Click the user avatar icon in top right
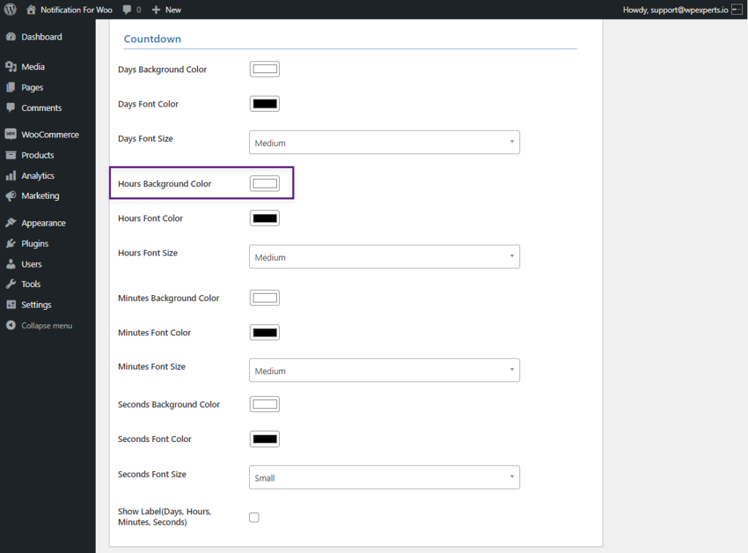748x553 pixels. click(737, 9)
